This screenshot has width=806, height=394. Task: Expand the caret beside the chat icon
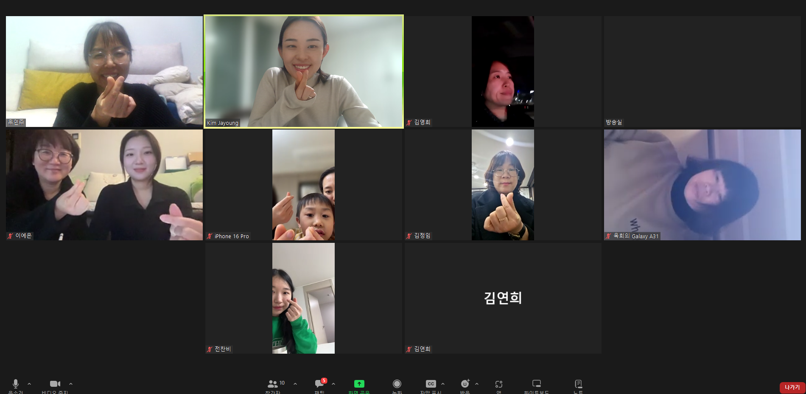coord(333,384)
